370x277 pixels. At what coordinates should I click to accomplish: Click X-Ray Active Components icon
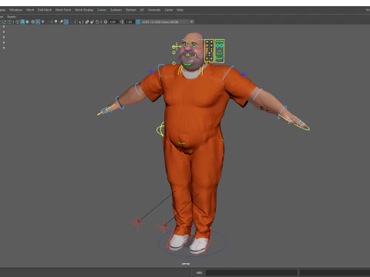[x=92, y=22]
